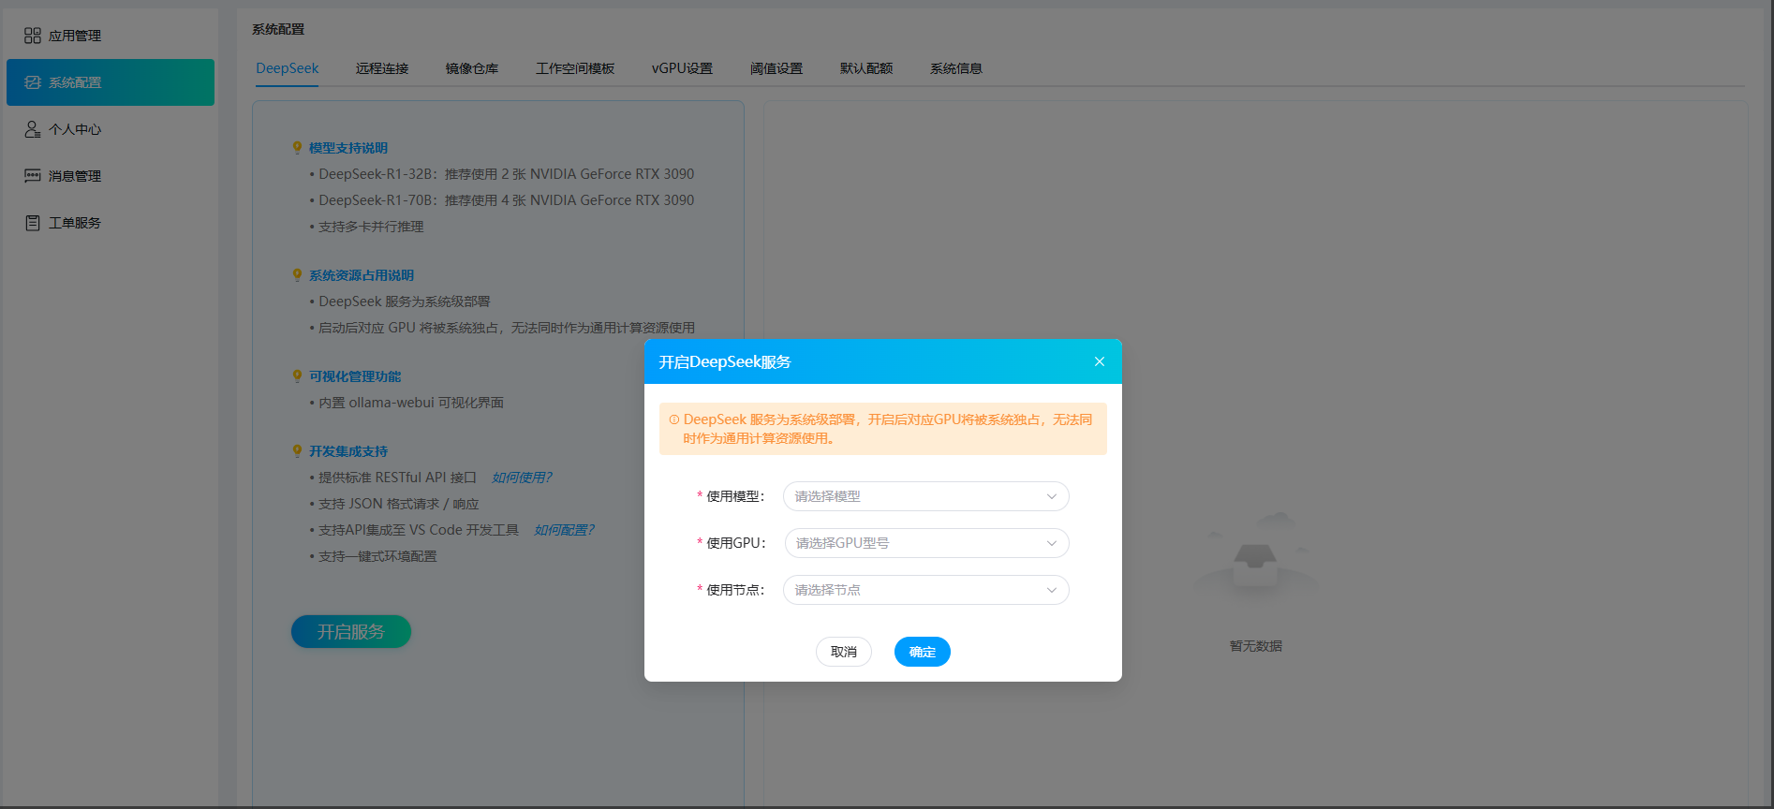Click the DeepSeek-R1-32B recommendation line
1774x809 pixels.
[x=502, y=174]
